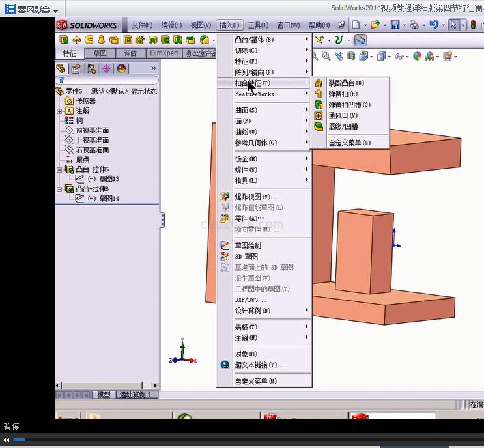Switch to the DisplayManager color-ball tab
The image size is (484, 448).
[x=121, y=68]
